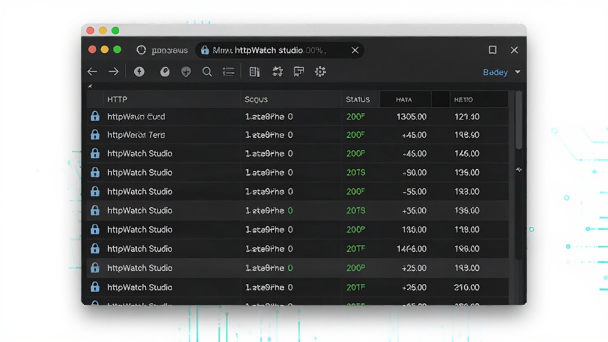
Task: Click the reload circle icon in first tab
Action: click(141, 50)
